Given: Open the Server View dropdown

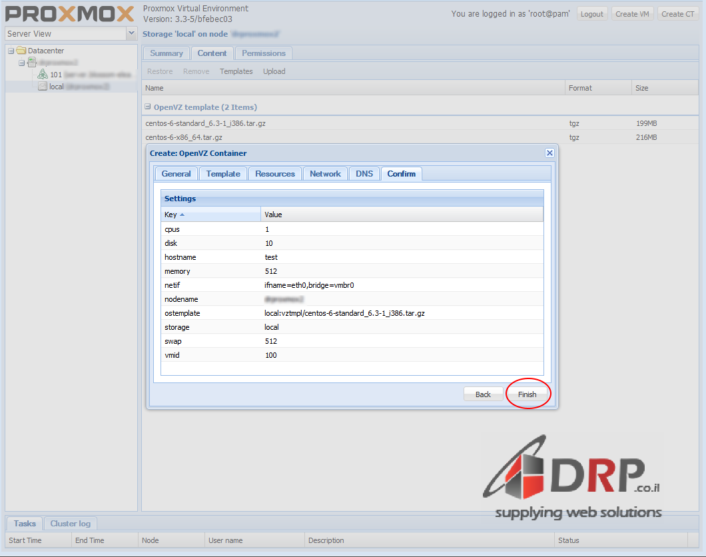Looking at the screenshot, I should click(131, 33).
